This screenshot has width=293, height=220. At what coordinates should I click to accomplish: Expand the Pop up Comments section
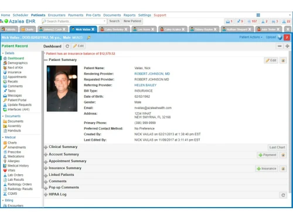coord(46,188)
